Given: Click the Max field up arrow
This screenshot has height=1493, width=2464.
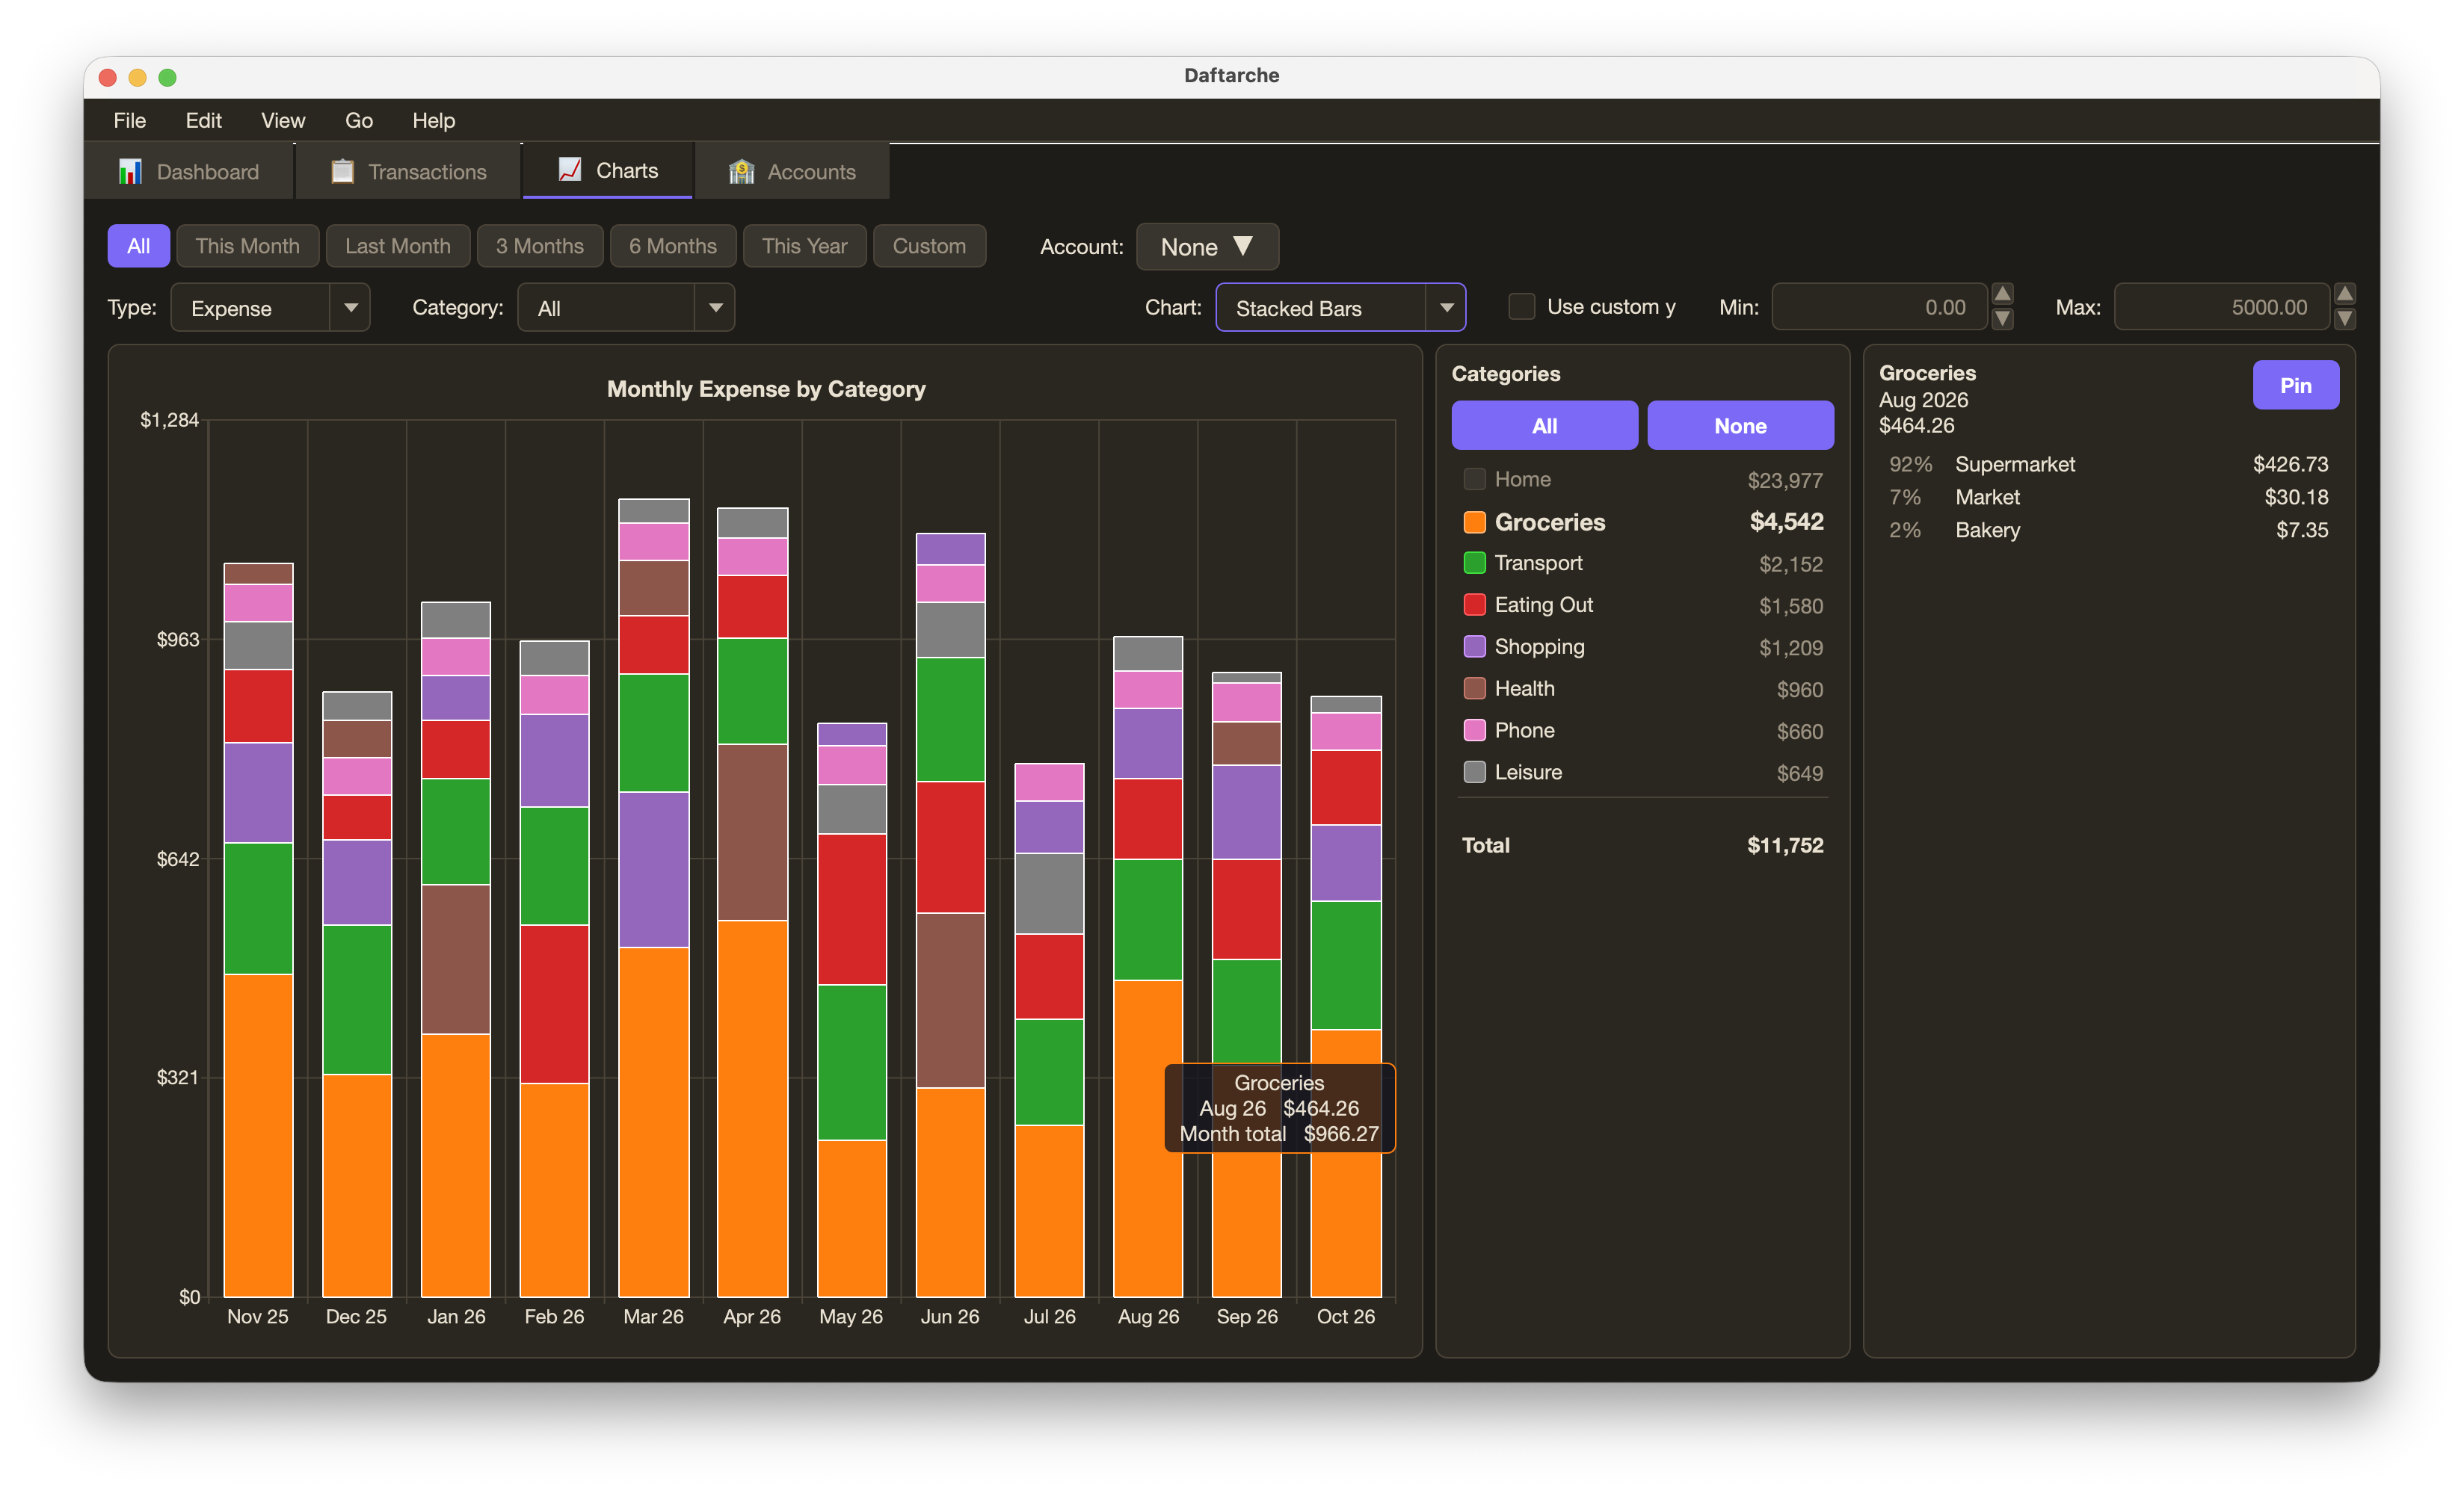Looking at the screenshot, I should pyautogui.click(x=2344, y=294).
